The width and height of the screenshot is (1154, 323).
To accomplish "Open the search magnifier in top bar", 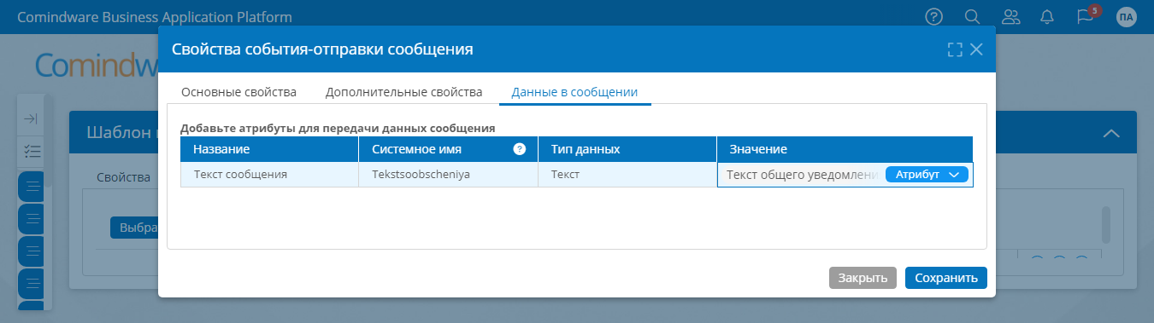I will tap(972, 16).
